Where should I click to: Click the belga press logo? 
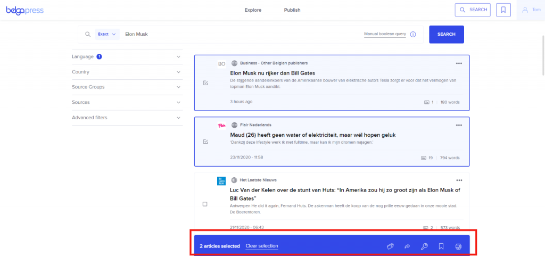coord(24,11)
